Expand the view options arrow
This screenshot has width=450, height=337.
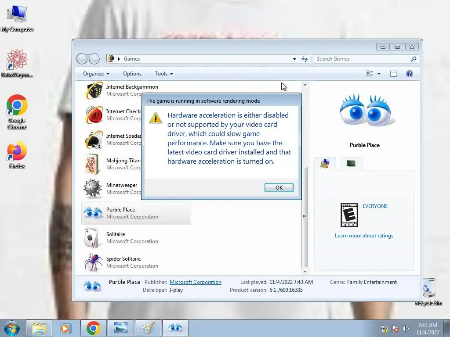pos(379,74)
